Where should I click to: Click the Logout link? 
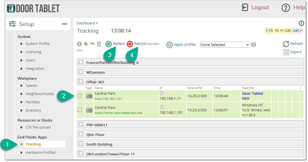[x=260, y=7]
